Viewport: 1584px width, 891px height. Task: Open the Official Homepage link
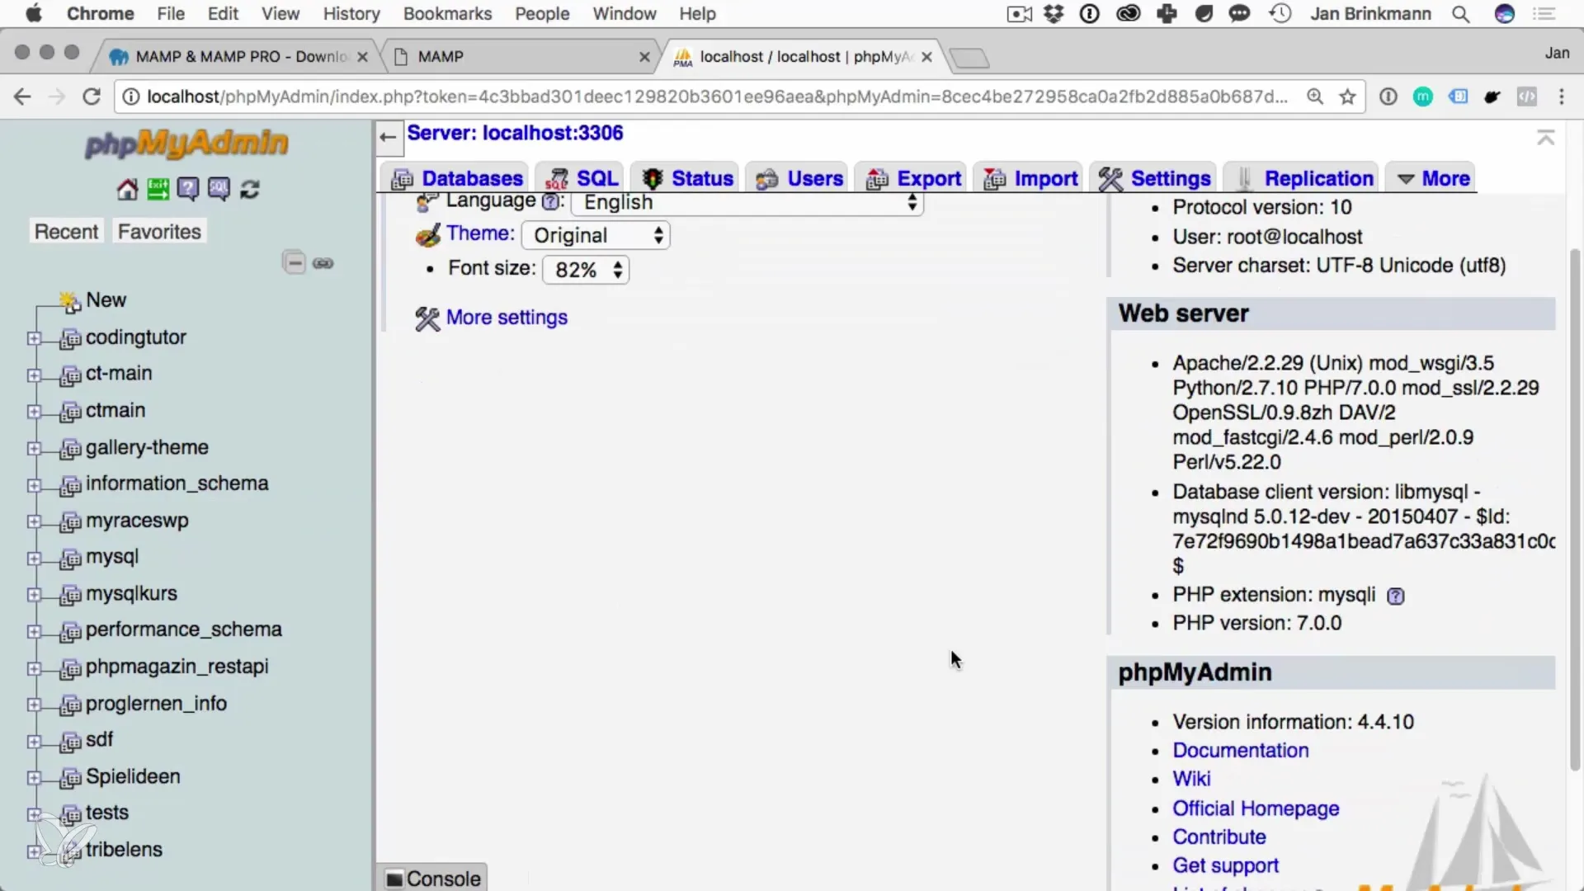click(x=1256, y=808)
